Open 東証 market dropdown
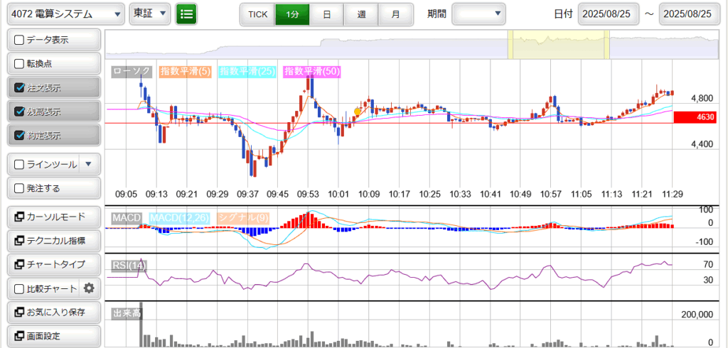The height and width of the screenshot is (348, 728). click(x=149, y=14)
